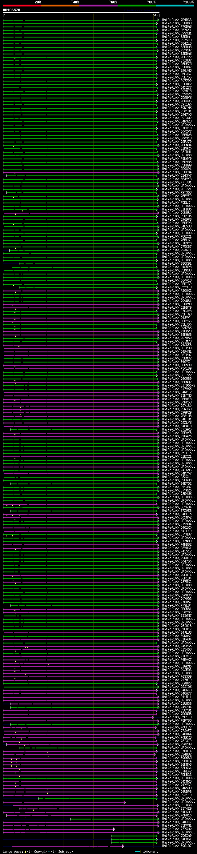The image size is (197, 854).
Task: Open hit UniRef100_A7QDA6
Action: [x=176, y=26]
